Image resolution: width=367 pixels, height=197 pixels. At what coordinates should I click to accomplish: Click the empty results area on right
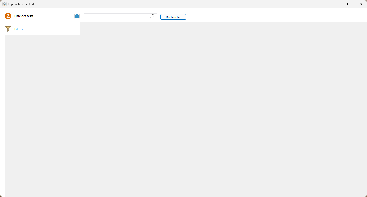tap(225, 110)
